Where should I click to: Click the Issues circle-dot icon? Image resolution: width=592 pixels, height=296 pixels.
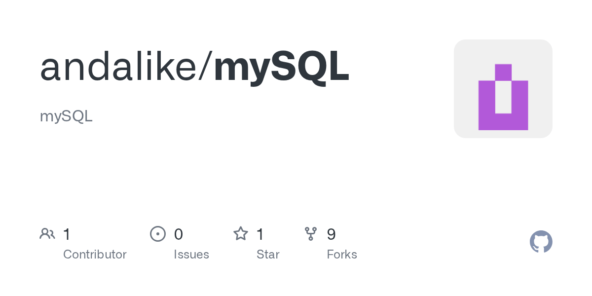pos(157,234)
